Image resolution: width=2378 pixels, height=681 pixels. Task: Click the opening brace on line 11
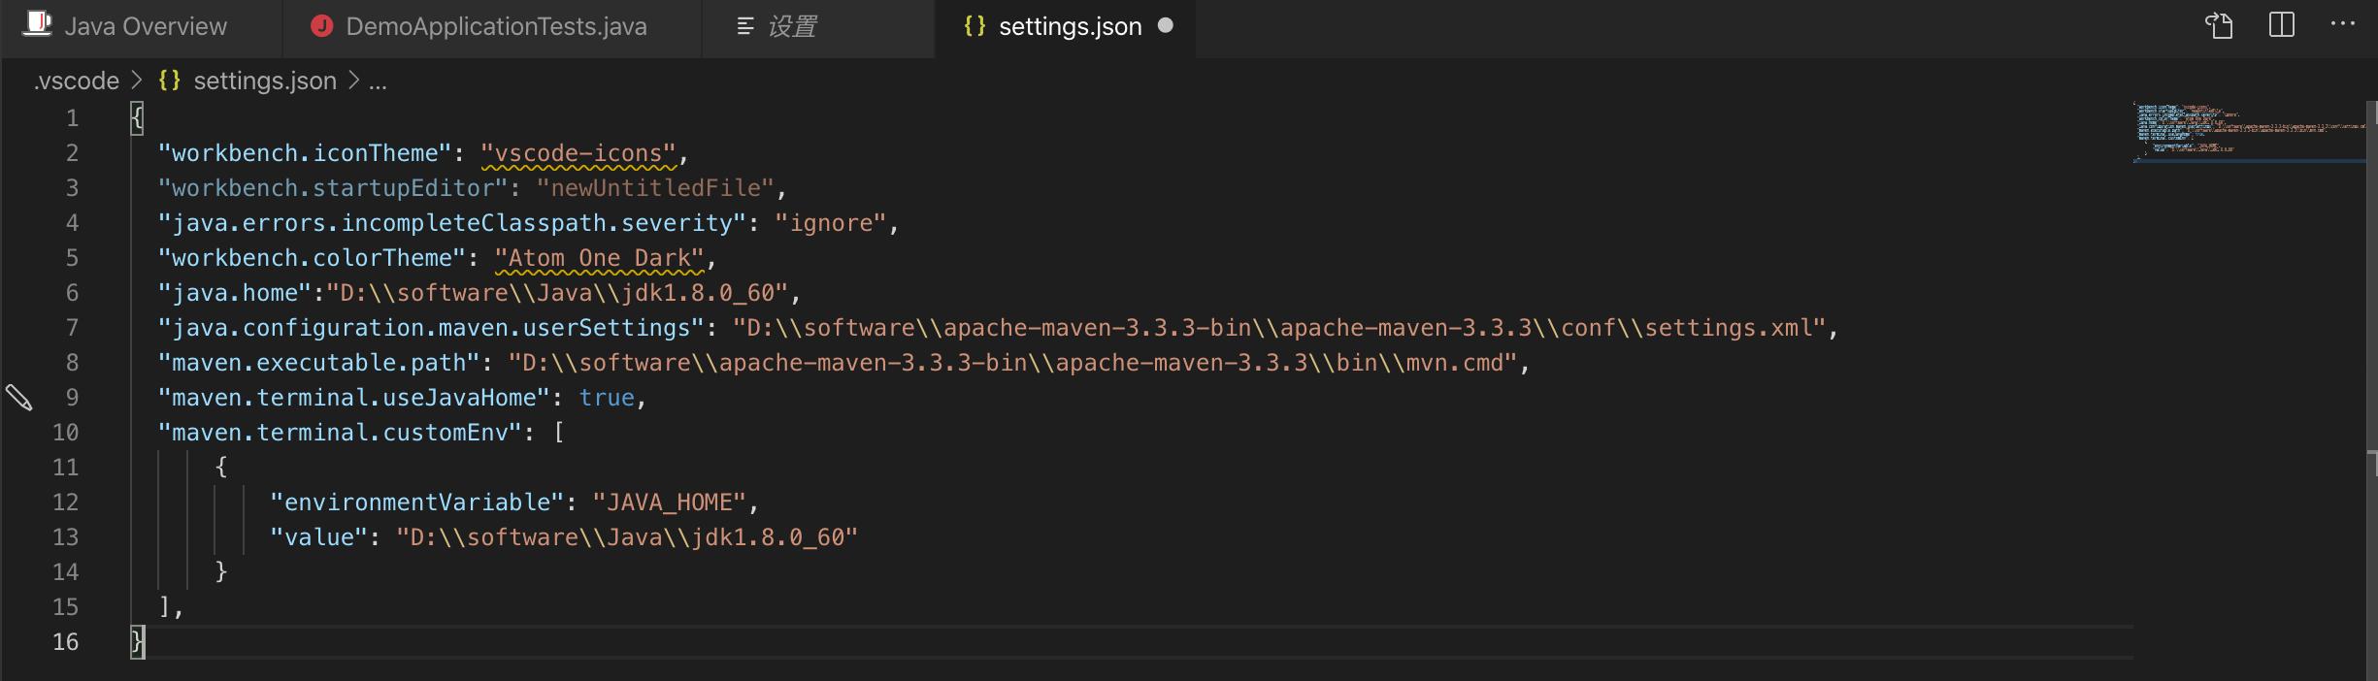pyautogui.click(x=221, y=468)
